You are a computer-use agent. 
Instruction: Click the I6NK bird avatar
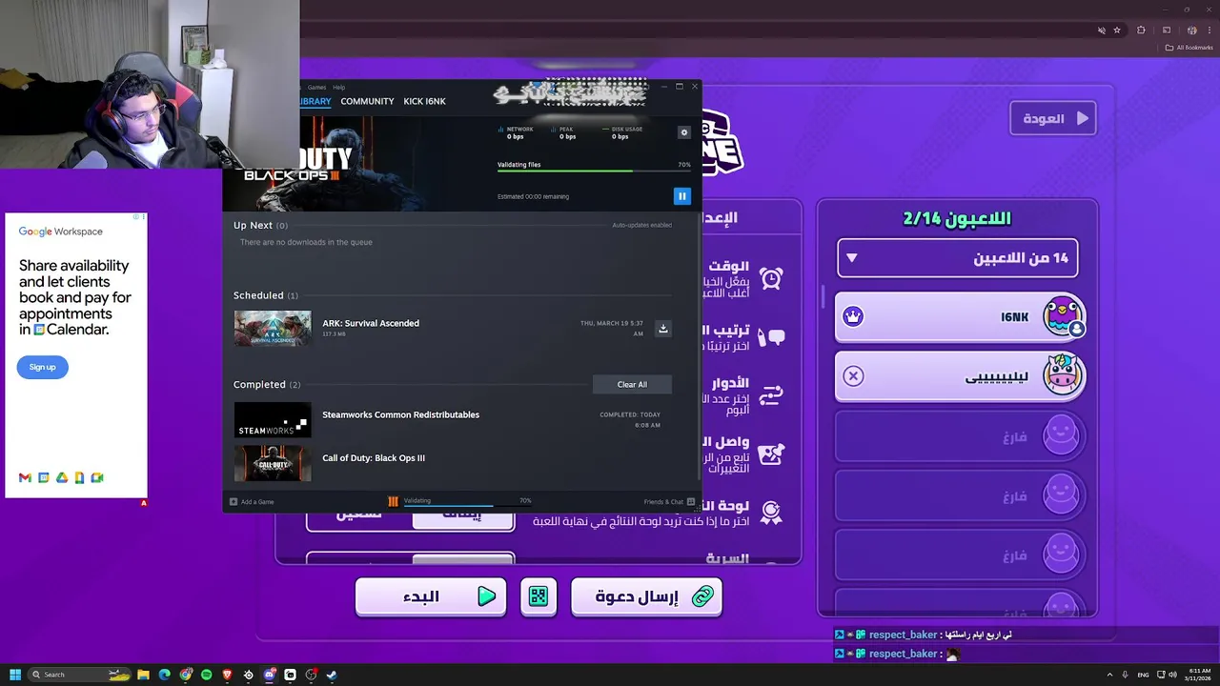pyautogui.click(x=1063, y=316)
